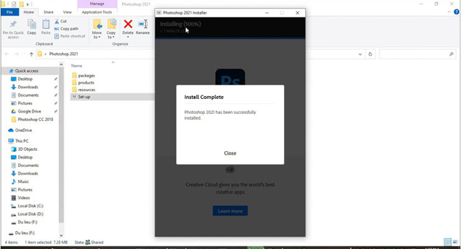Click Paste shortcut command

click(70, 36)
